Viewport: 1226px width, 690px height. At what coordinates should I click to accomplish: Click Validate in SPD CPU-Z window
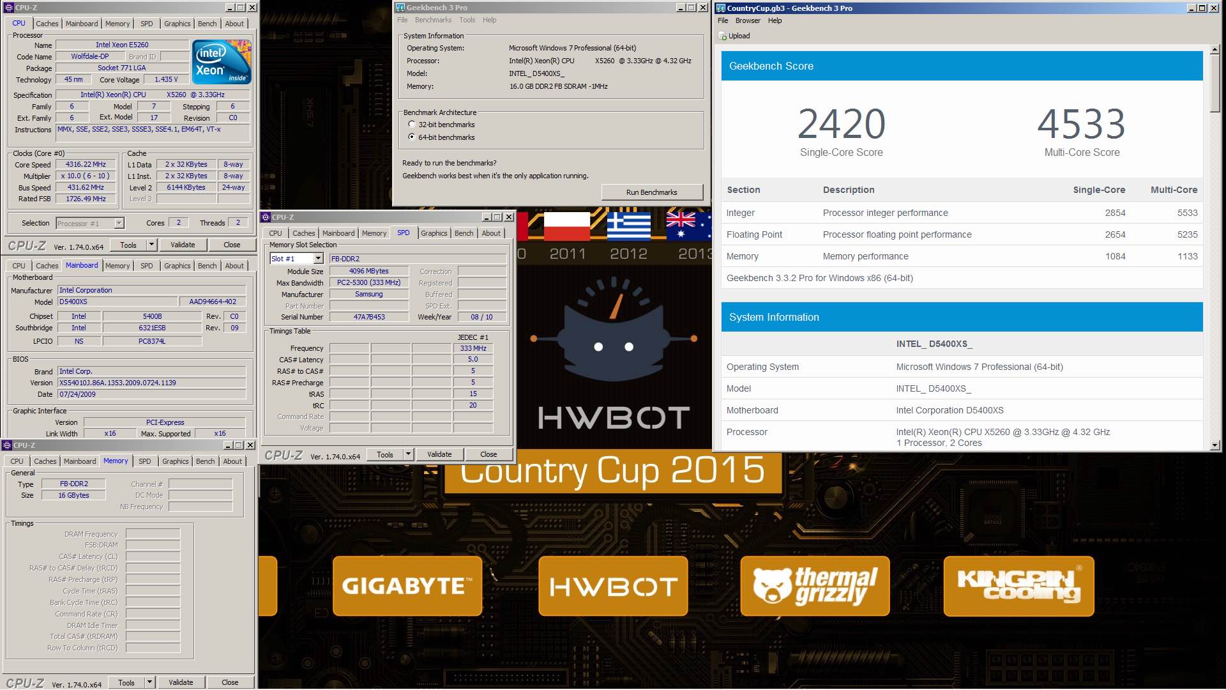click(439, 454)
